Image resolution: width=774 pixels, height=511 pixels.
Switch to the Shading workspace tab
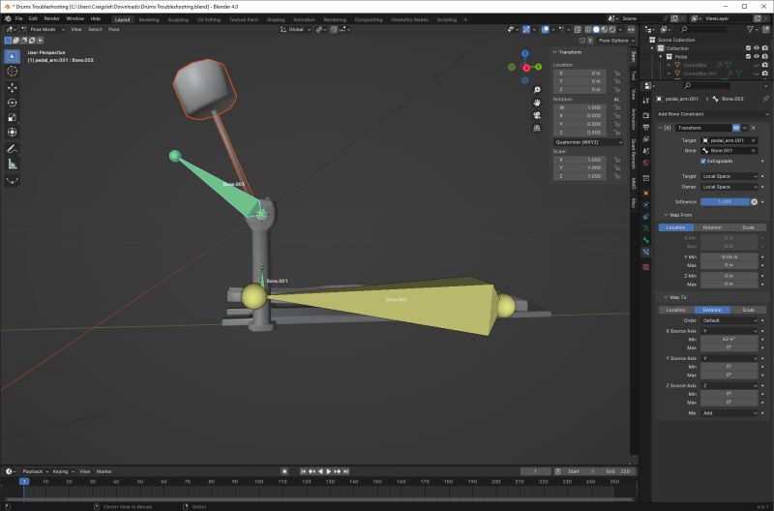[276, 19]
